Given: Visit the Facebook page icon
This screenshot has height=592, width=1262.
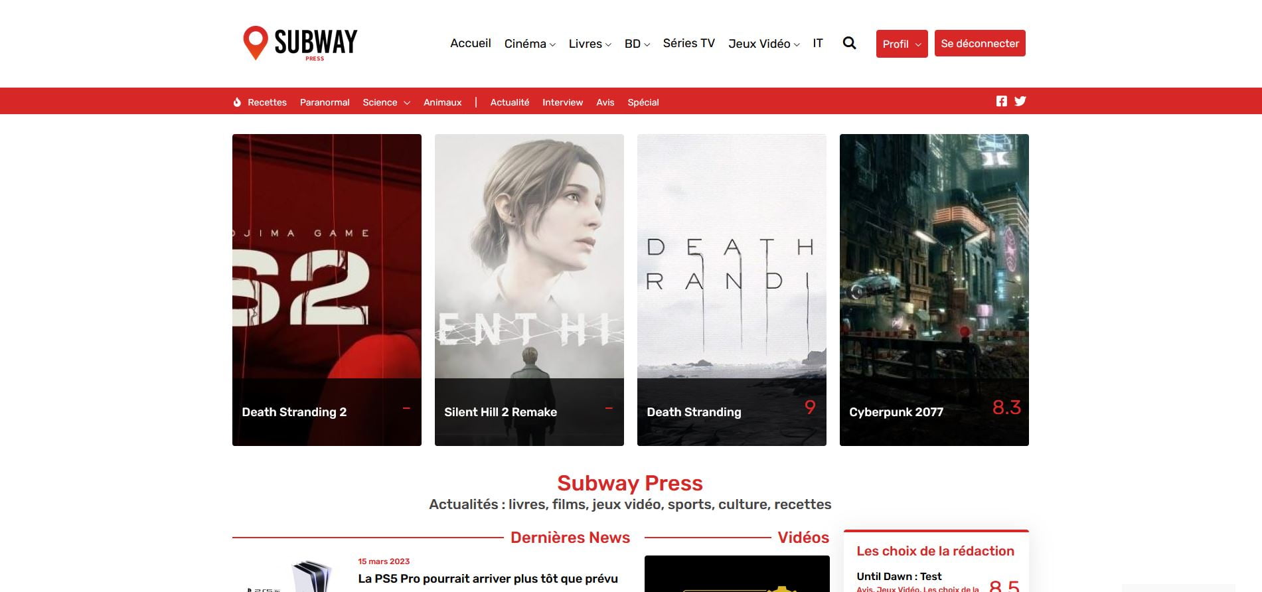Looking at the screenshot, I should click(1002, 101).
